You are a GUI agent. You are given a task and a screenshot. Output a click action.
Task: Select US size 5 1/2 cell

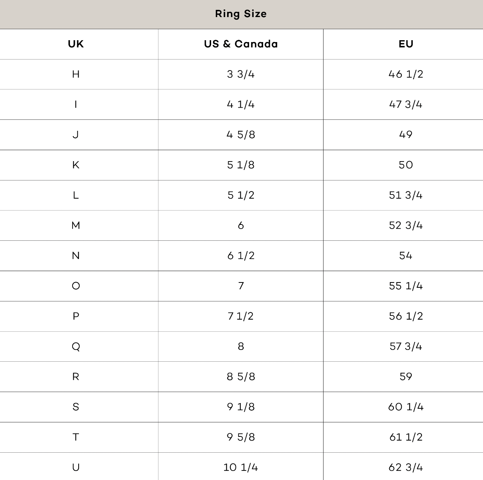241,195
